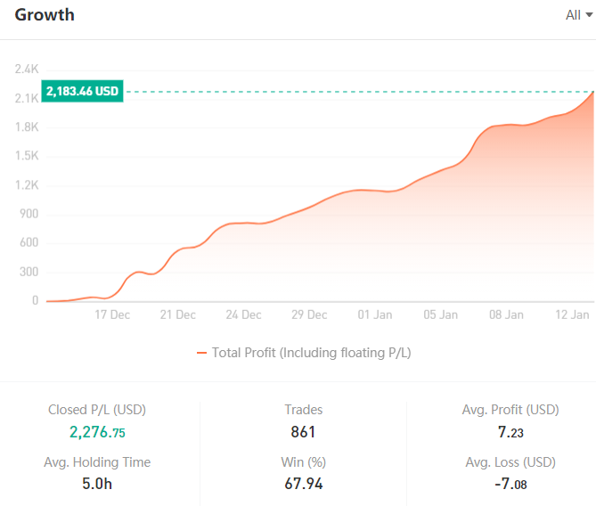Select the 17 Dec axis label
Image resolution: width=596 pixels, height=506 pixels.
tap(112, 314)
